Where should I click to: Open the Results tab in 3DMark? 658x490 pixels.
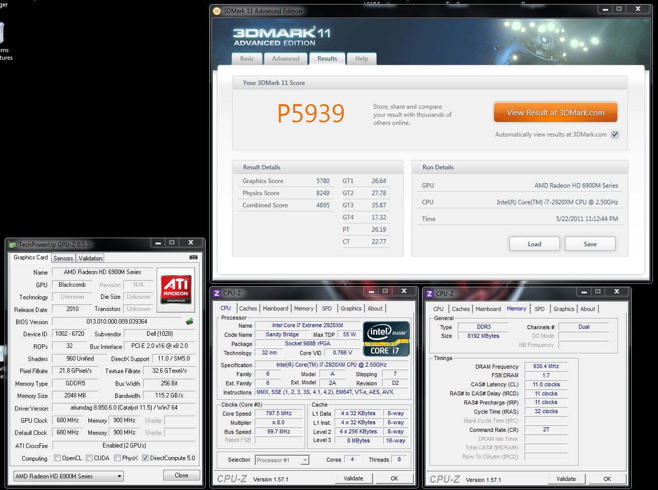(327, 59)
